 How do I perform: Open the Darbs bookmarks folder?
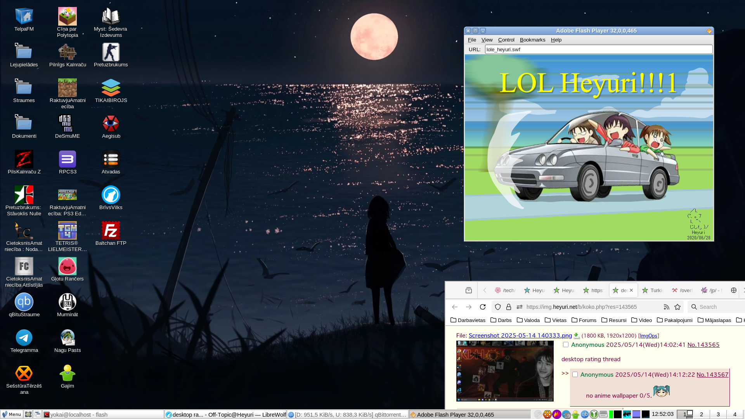tap(501, 320)
